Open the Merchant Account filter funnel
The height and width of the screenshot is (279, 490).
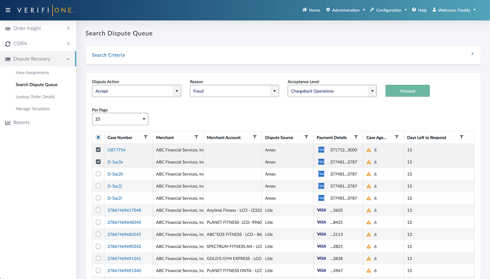click(255, 137)
